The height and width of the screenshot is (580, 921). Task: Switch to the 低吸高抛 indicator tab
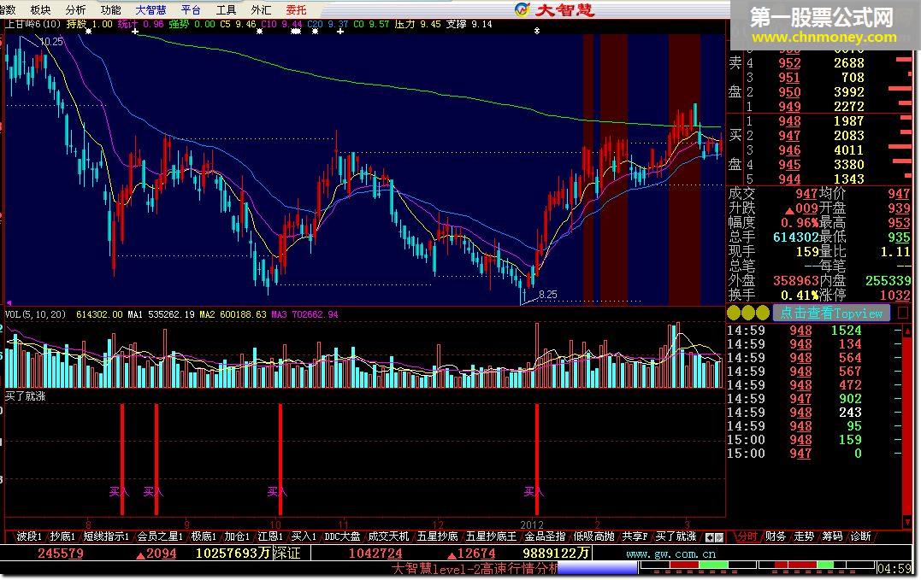[593, 536]
